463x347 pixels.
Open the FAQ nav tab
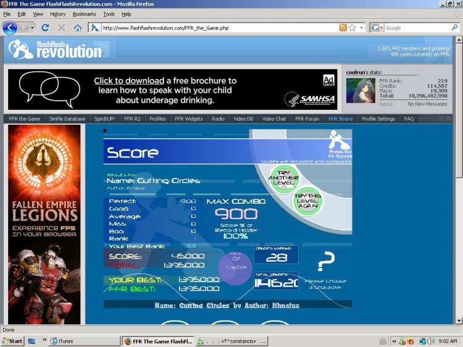[x=409, y=119]
